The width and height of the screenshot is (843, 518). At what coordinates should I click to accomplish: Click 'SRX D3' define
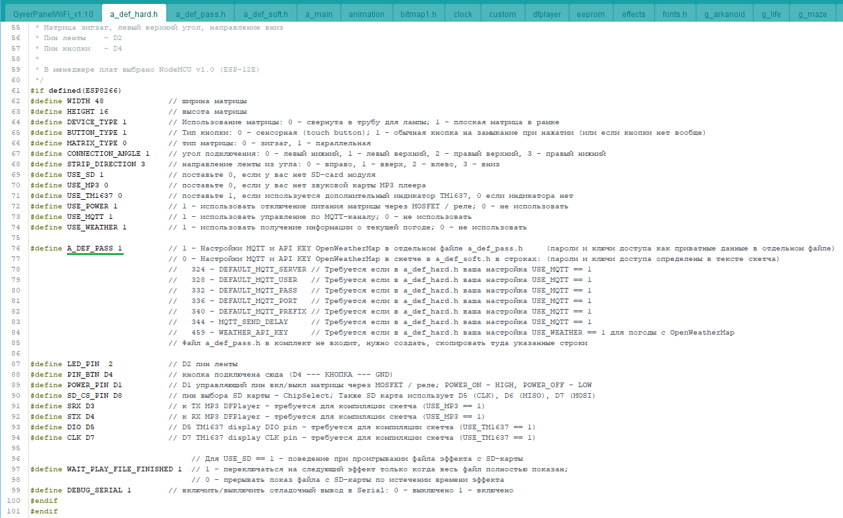pyautogui.click(x=81, y=406)
